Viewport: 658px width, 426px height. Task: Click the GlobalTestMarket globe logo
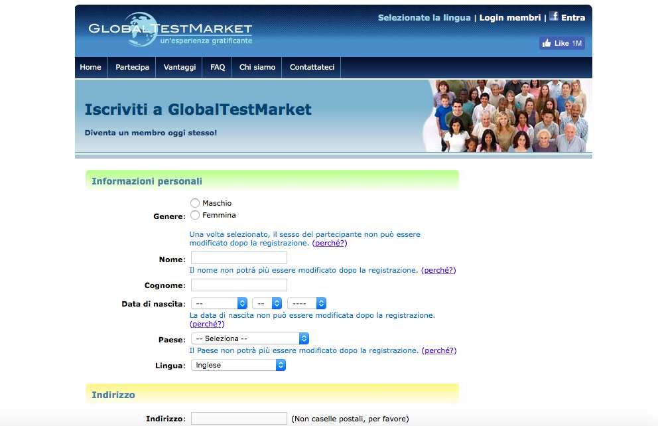pyautogui.click(x=170, y=29)
